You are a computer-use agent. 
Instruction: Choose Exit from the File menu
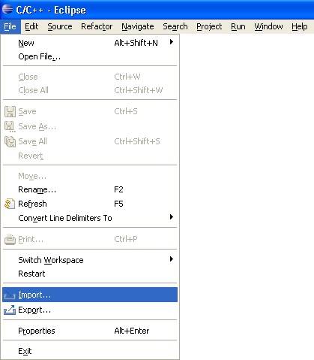(x=90, y=351)
